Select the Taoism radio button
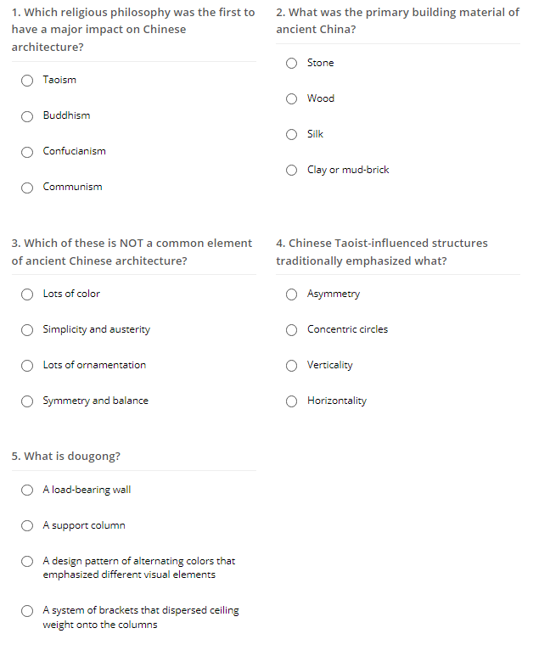Viewport: 550px width, 656px height. 27,81
